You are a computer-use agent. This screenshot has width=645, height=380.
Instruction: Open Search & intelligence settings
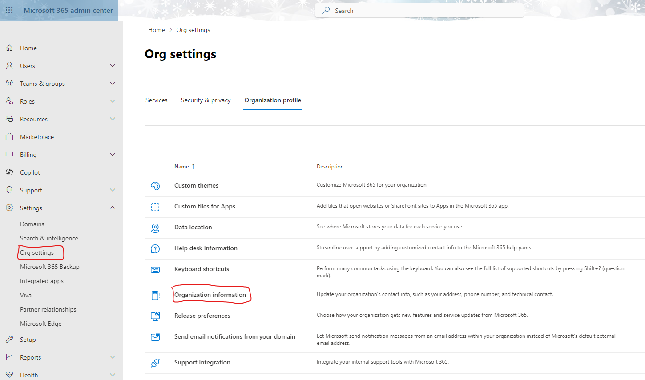click(x=49, y=238)
